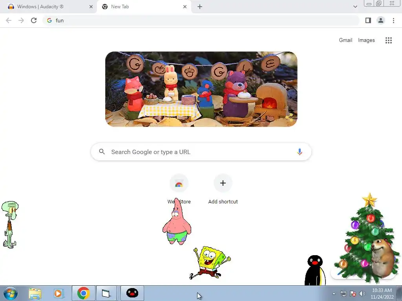Toggle the Chrome side panel

coord(368,20)
